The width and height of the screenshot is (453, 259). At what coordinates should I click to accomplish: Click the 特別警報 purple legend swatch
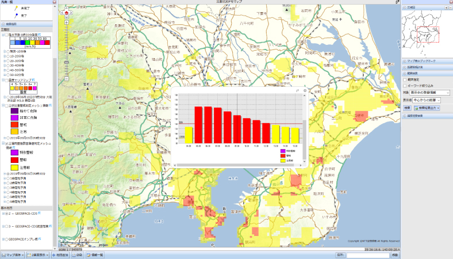(14, 152)
